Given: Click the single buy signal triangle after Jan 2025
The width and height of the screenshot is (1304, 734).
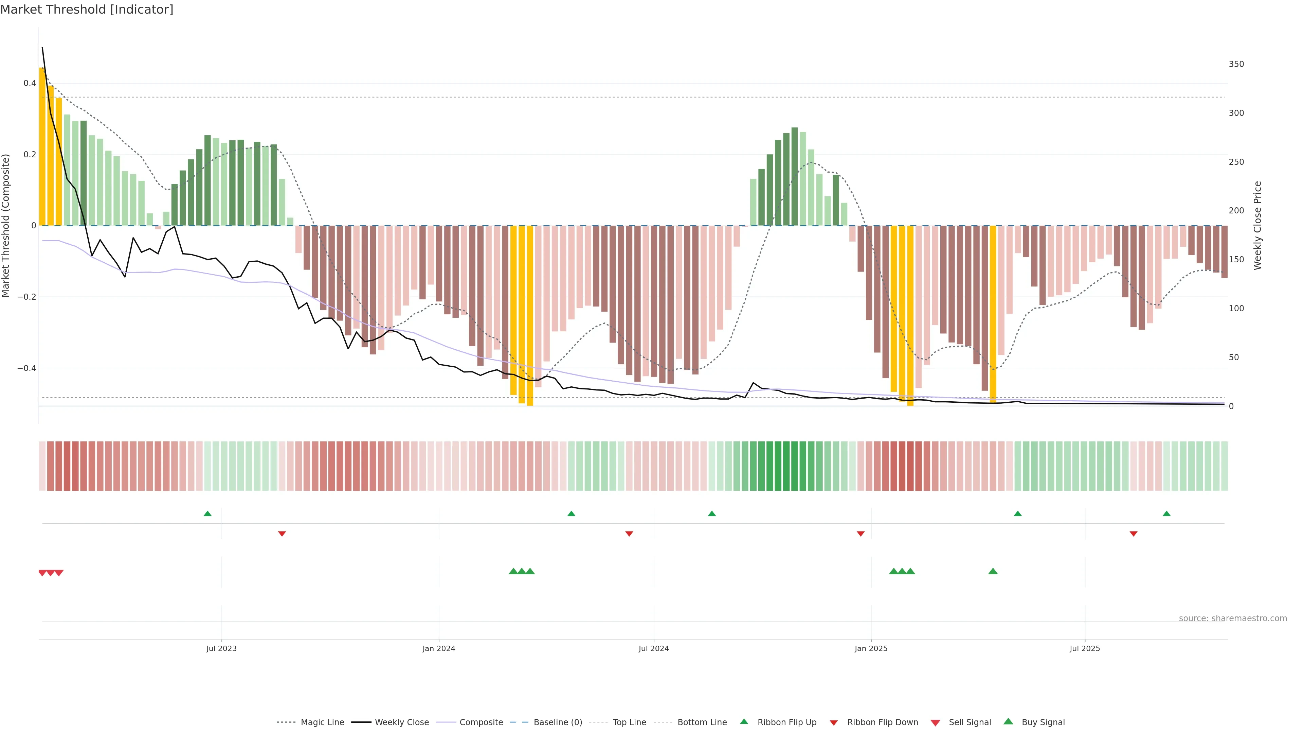Looking at the screenshot, I should [x=993, y=571].
